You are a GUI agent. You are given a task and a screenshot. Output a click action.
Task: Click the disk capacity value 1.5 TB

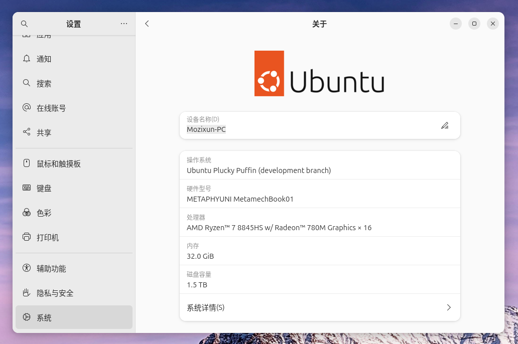click(197, 285)
